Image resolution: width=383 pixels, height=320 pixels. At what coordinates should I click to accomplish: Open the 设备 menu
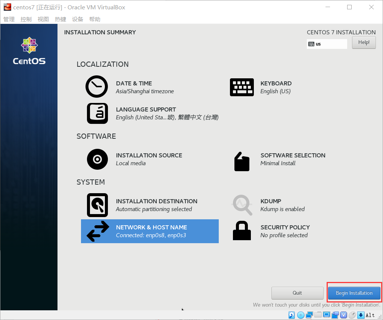(x=78, y=19)
